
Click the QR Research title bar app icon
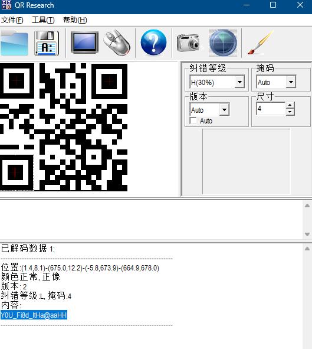click(6, 5)
